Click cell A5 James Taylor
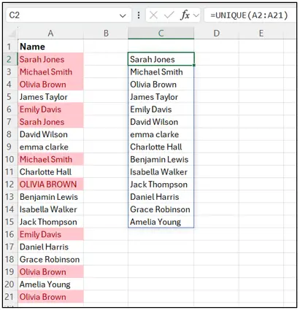 click(50, 97)
